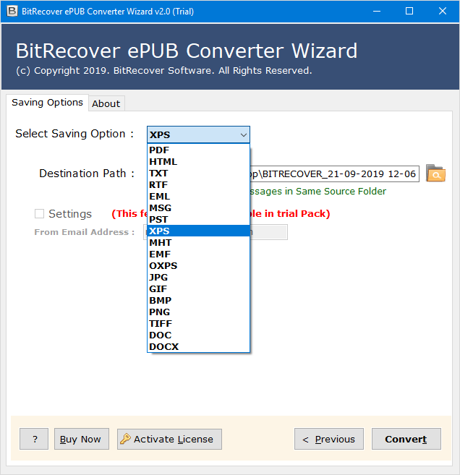Open help with the ? button
This screenshot has height=475, width=460.
click(34, 439)
